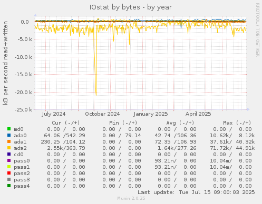The height and width of the screenshot is (204, 262).
Task: Click the 'pass3' legend label
Action: click(x=22, y=180)
